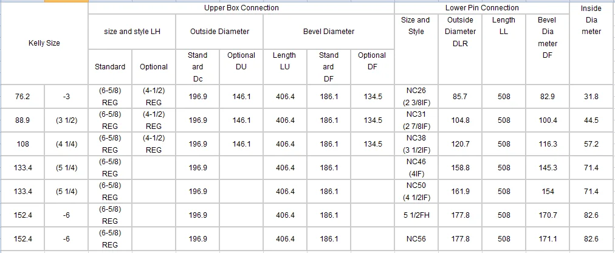
Task: Select the NC56 cell
Action: [x=416, y=238]
